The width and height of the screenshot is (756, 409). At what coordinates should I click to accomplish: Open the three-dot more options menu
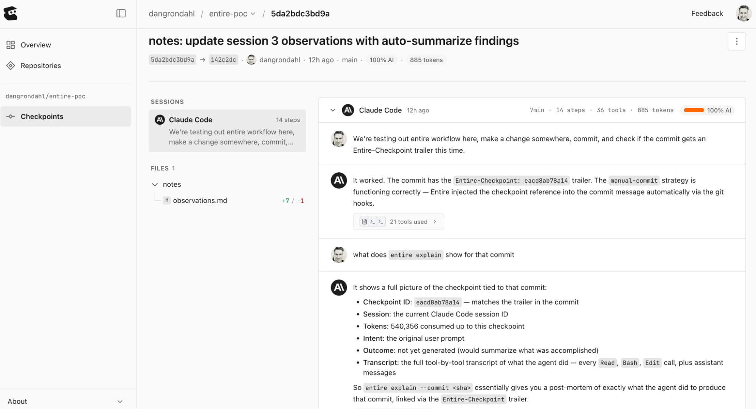(736, 41)
